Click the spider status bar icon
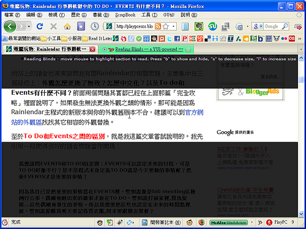The image size is (306, 229). point(119,222)
